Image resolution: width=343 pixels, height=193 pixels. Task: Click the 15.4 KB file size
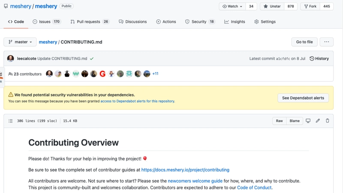coord(70,121)
